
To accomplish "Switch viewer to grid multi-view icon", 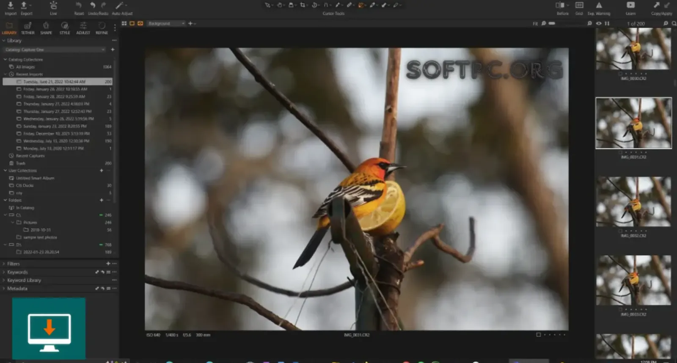I will click(x=124, y=23).
